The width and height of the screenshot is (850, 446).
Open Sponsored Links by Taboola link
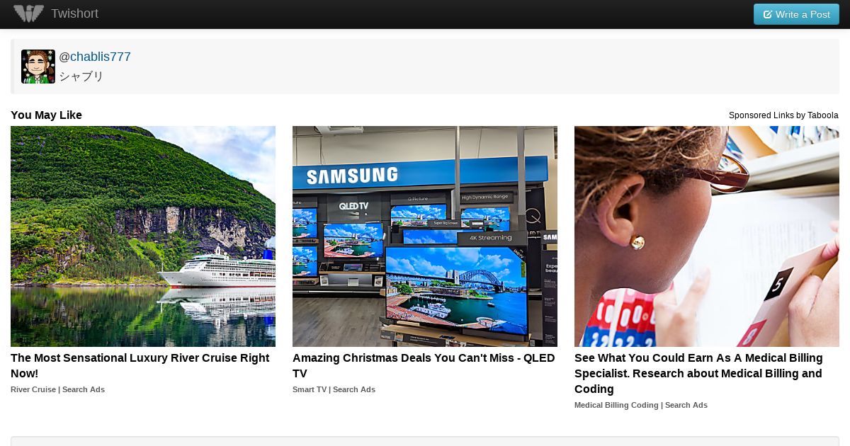coord(783,115)
